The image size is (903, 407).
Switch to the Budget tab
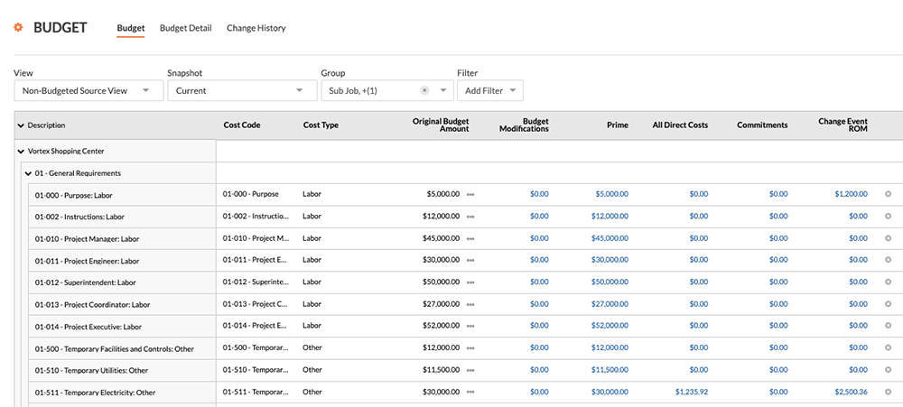(131, 28)
